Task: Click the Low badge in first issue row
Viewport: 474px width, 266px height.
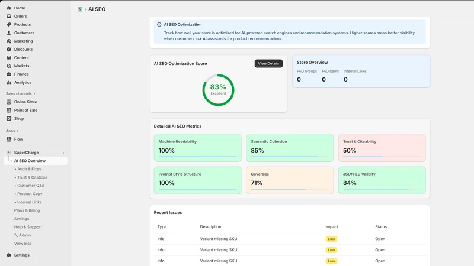Action: click(331, 239)
